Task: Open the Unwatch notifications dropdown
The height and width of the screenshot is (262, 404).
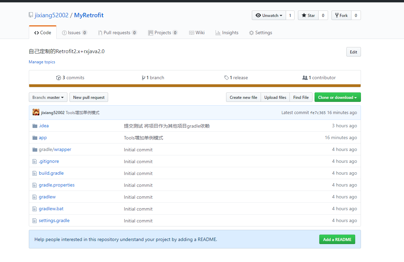Action: coord(269,16)
